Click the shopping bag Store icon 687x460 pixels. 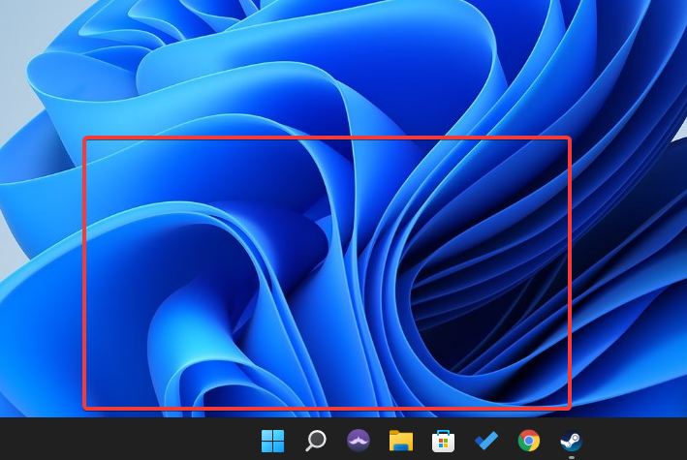pos(443,441)
